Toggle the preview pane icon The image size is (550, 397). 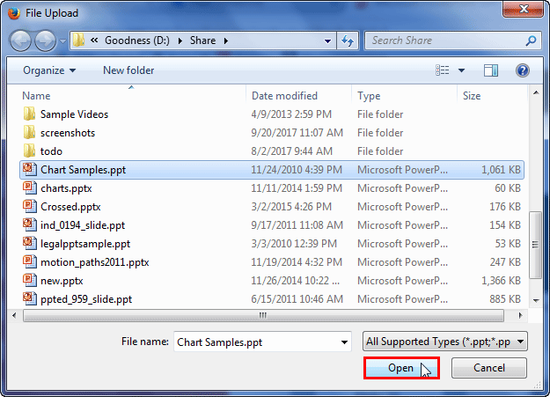(x=491, y=70)
